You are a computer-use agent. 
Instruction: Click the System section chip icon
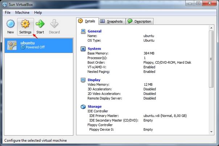click(83, 49)
